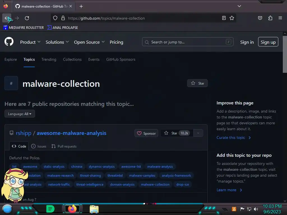The width and height of the screenshot is (287, 215).
Task: Click the browser forward arrow
Action: point(17,18)
